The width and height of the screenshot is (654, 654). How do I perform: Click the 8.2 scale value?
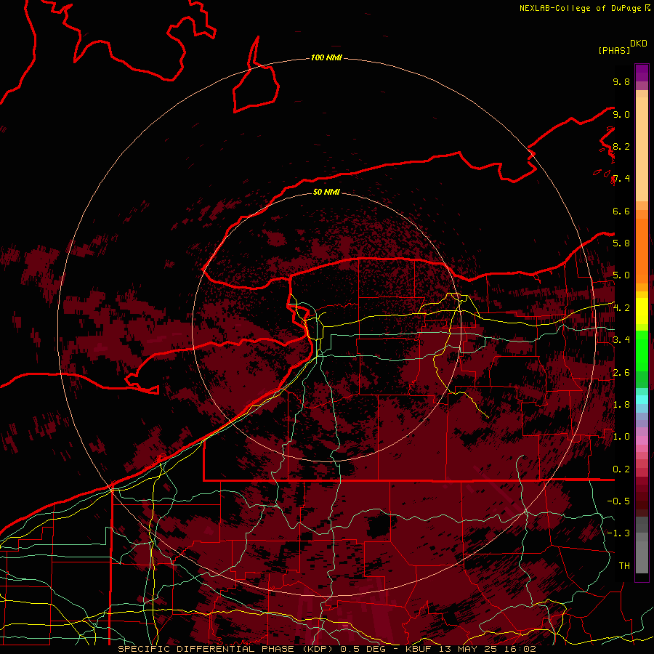click(621, 146)
